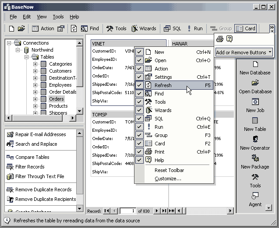The height and width of the screenshot is (228, 279).
Task: Open the File menu
Action: coord(13,17)
